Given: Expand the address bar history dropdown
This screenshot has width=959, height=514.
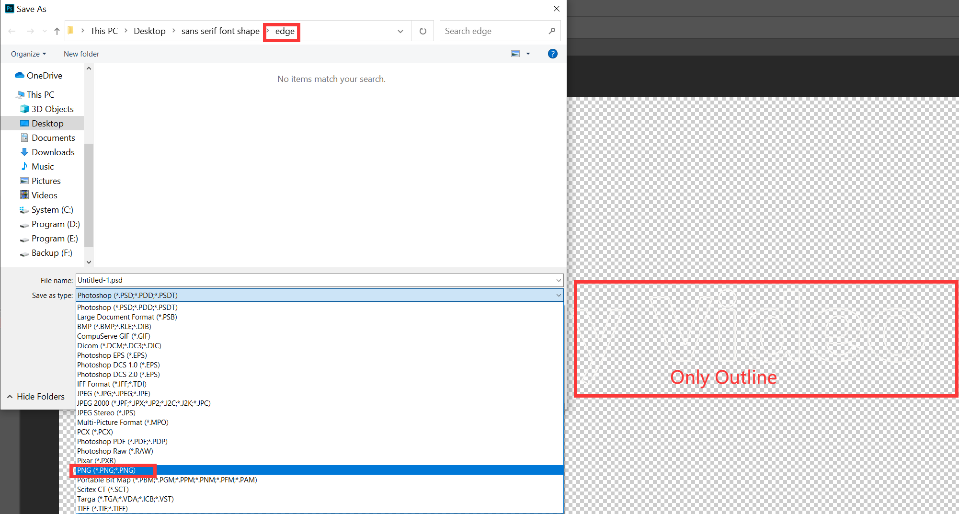Looking at the screenshot, I should (x=400, y=31).
